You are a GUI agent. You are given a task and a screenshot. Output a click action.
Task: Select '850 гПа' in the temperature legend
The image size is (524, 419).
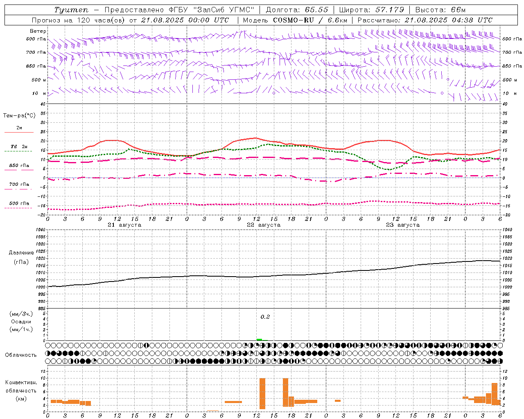coord(19,166)
